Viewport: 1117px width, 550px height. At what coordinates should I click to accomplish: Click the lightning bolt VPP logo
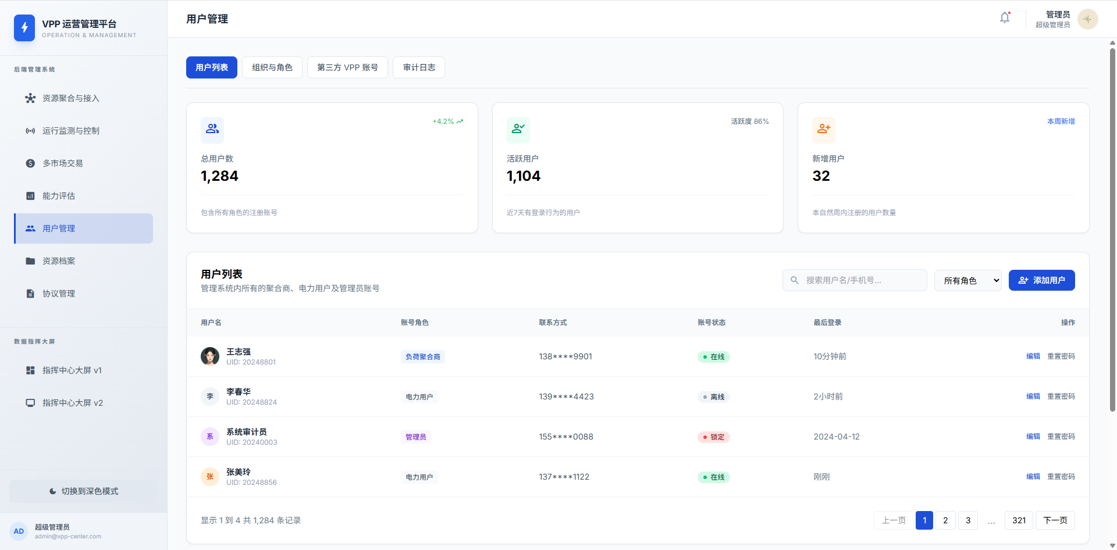pyautogui.click(x=24, y=28)
